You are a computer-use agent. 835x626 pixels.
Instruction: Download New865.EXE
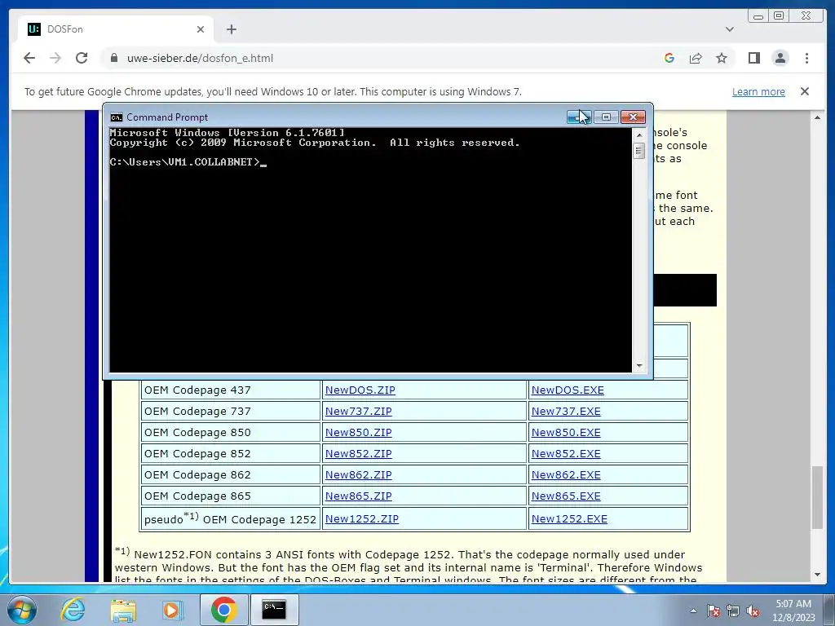pyautogui.click(x=566, y=496)
